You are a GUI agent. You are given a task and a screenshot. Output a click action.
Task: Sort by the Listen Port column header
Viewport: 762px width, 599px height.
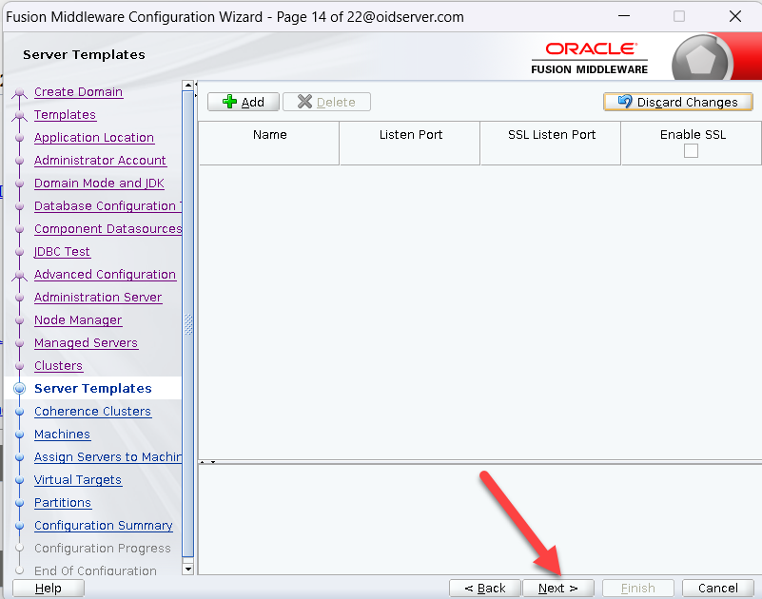click(410, 135)
